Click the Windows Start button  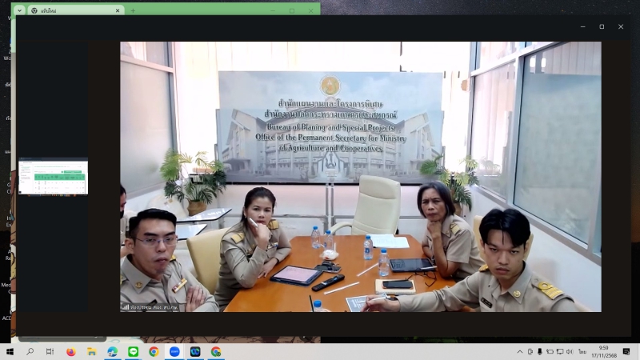tap(10, 351)
